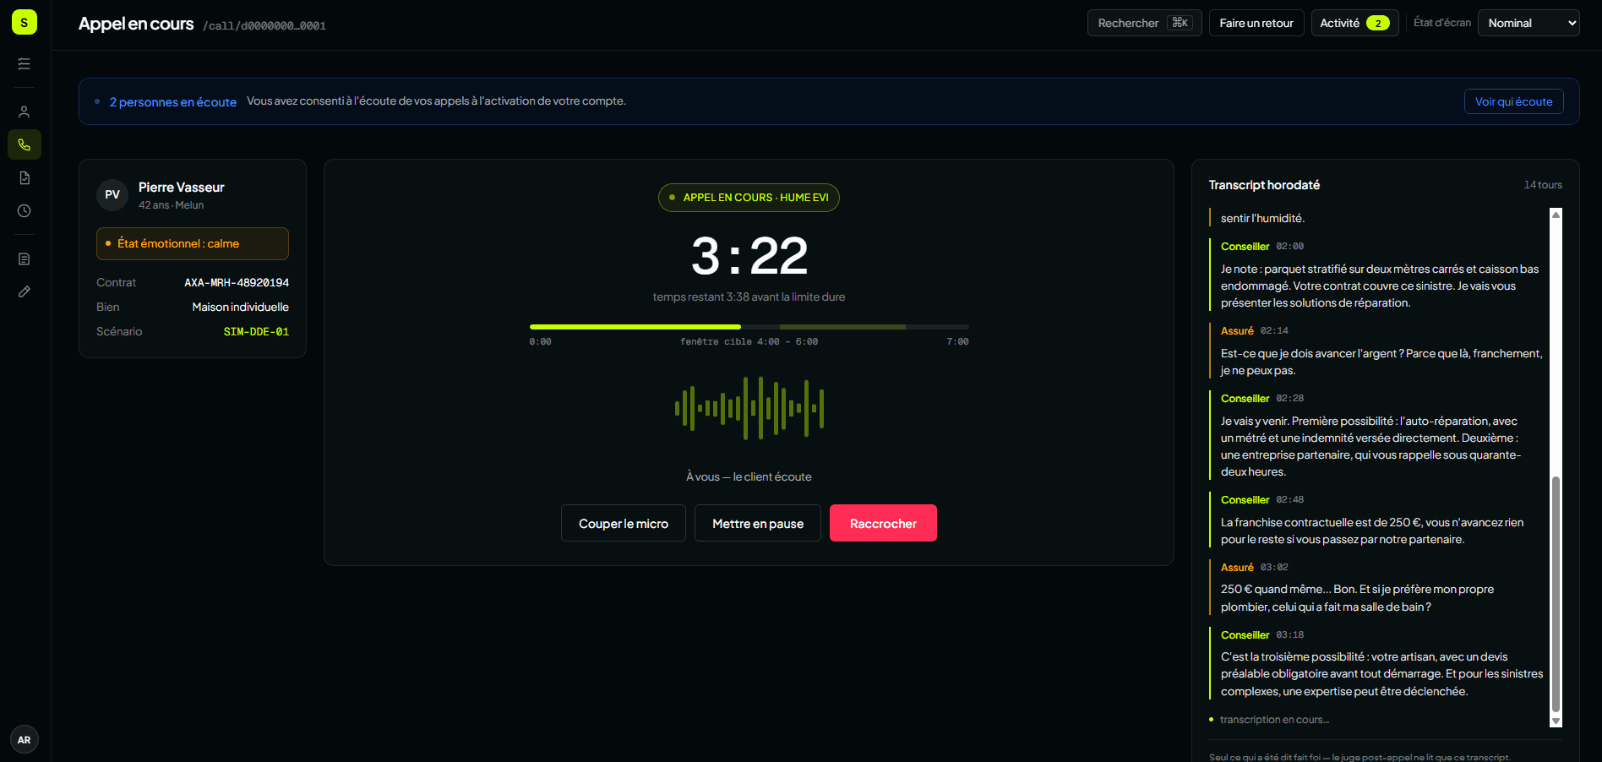Click the /call/d0000000…0001 path text
This screenshot has width=1602, height=762.
[x=264, y=26]
